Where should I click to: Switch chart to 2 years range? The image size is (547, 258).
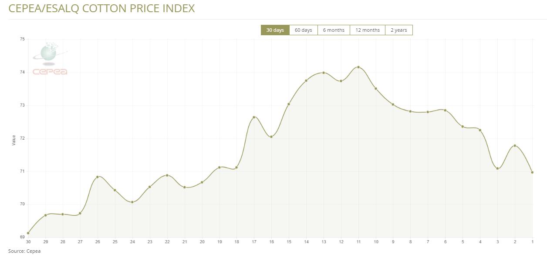398,30
